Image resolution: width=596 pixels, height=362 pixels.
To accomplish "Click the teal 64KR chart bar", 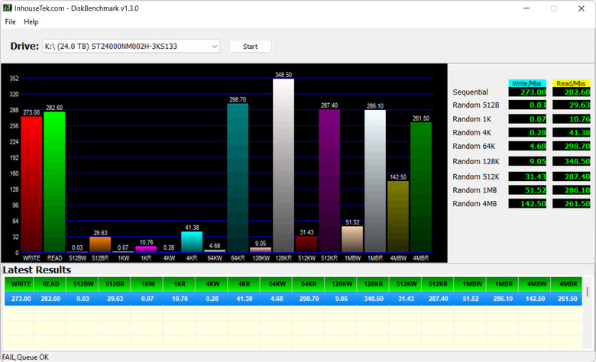I will (238, 178).
